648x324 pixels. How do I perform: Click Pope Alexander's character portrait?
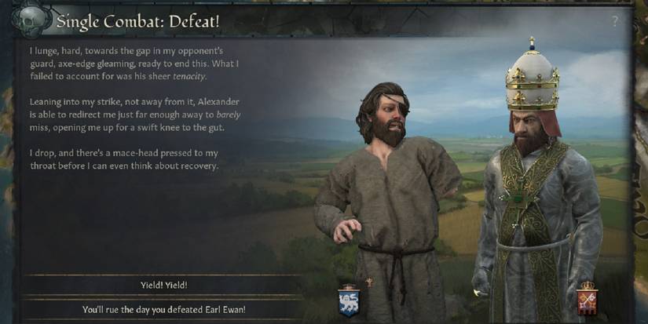pos(537,181)
